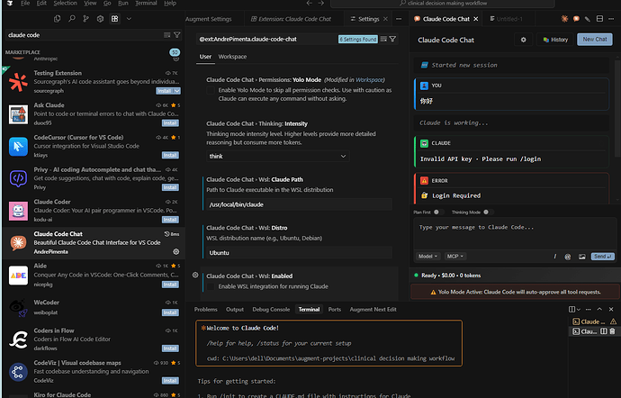Image resolution: width=621 pixels, height=398 pixels.
Task: Open the Help menu
Action: pos(170,4)
